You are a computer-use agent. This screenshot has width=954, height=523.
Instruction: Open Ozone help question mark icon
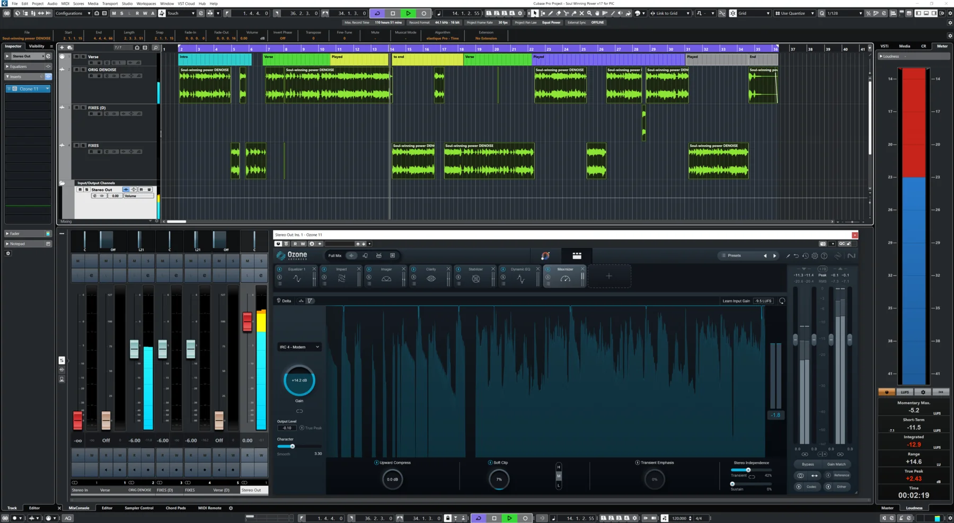point(824,256)
